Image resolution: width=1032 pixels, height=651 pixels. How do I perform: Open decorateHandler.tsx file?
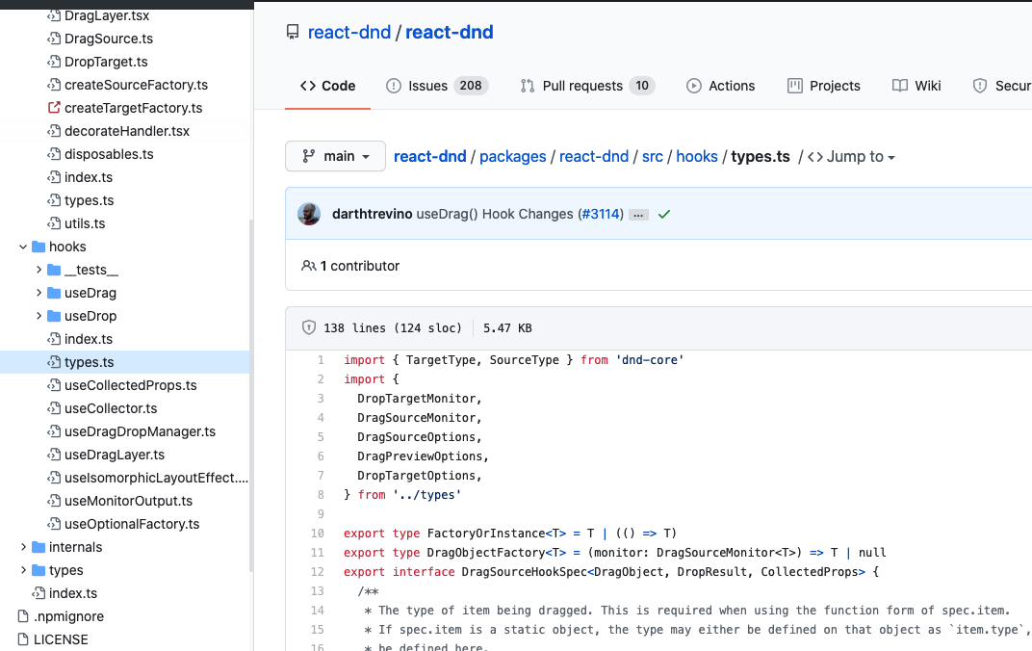tap(127, 131)
